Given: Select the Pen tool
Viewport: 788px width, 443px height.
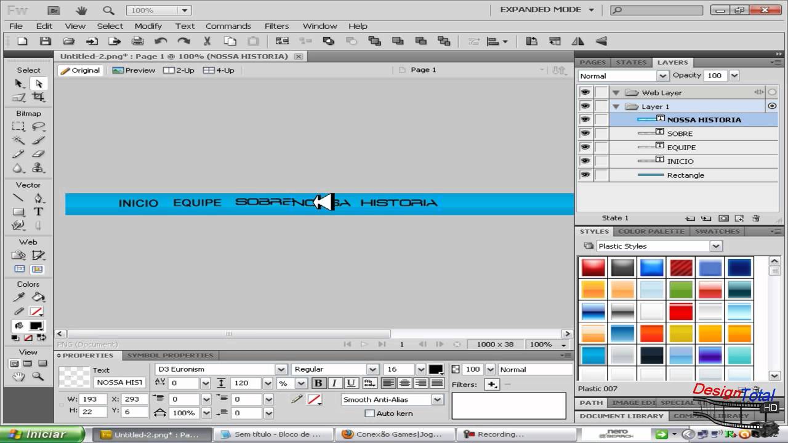Looking at the screenshot, I should [38, 198].
